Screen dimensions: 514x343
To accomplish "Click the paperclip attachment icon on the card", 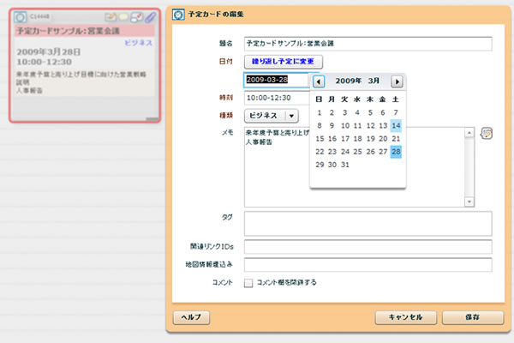I will click(149, 16).
